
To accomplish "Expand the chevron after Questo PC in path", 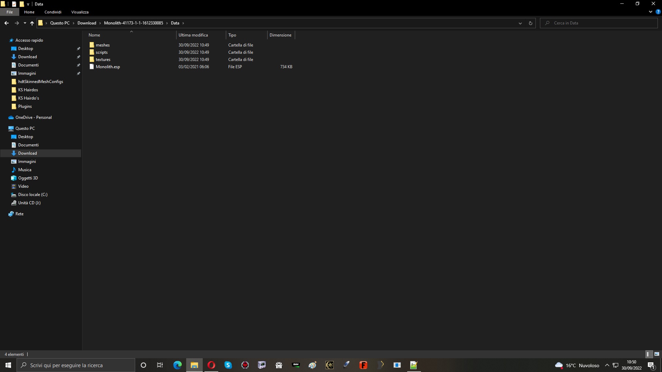I will tap(73, 23).
